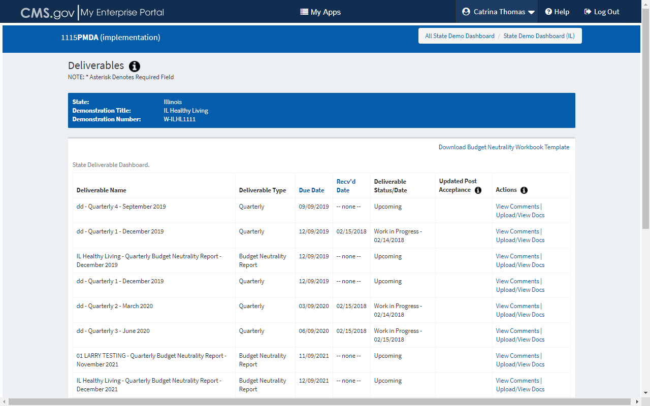Click the My Apps grid icon
650x406 pixels.
point(304,12)
